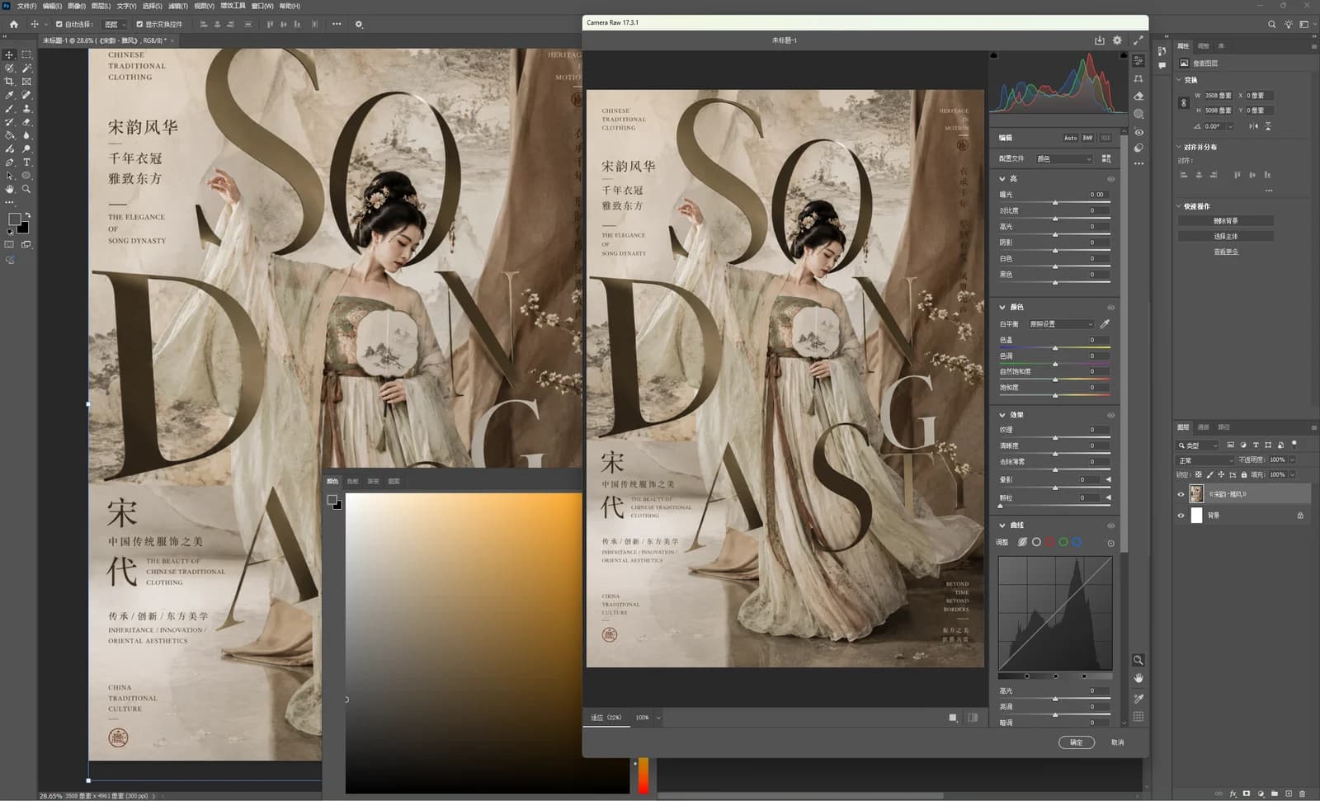Uncheck the 显示变换控件 checkbox

[x=139, y=24]
